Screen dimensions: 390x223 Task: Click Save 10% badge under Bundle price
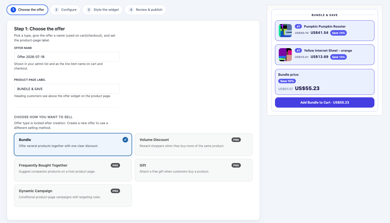tap(287, 81)
